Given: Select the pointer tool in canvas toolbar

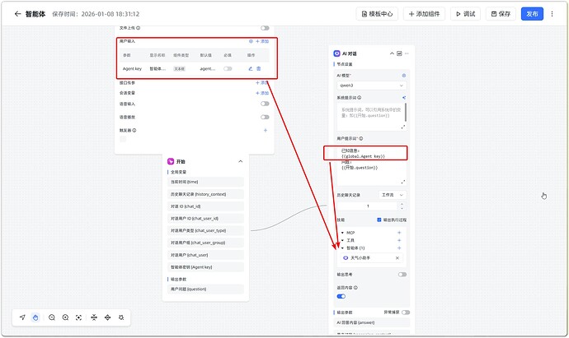Looking at the screenshot, I should 22,317.
